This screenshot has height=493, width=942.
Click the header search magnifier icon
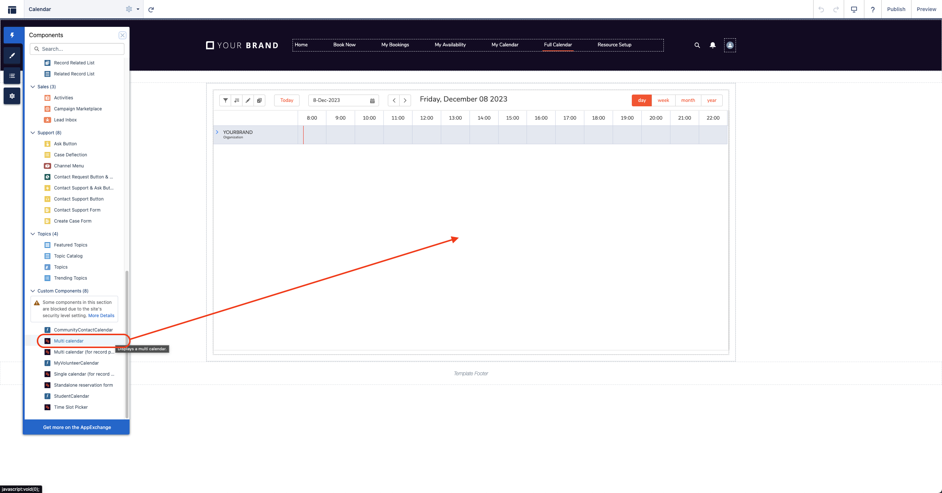click(x=697, y=45)
